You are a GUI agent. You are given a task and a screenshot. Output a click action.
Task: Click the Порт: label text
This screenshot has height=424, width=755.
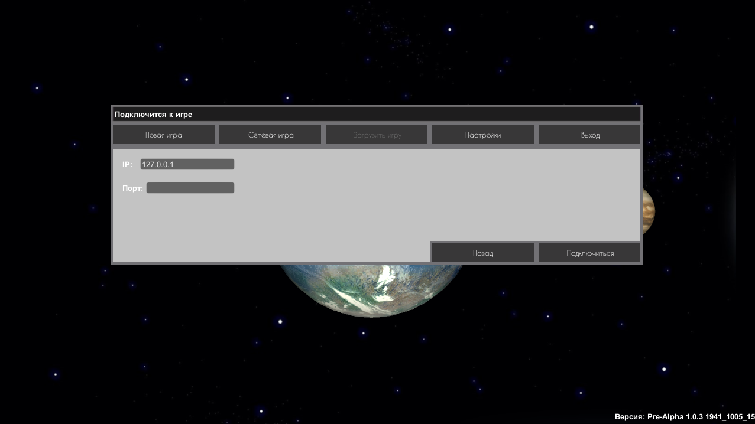point(132,188)
